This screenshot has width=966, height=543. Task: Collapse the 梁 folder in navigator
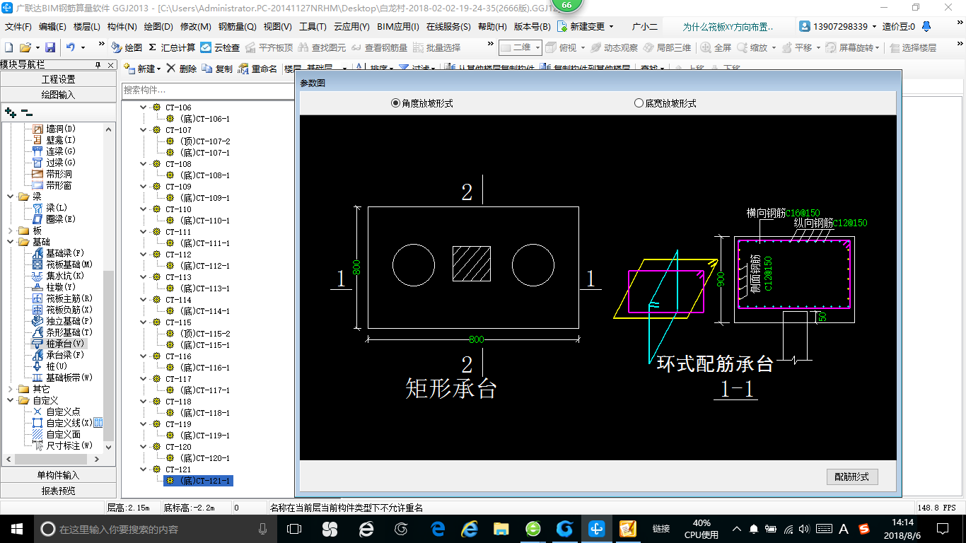10,197
